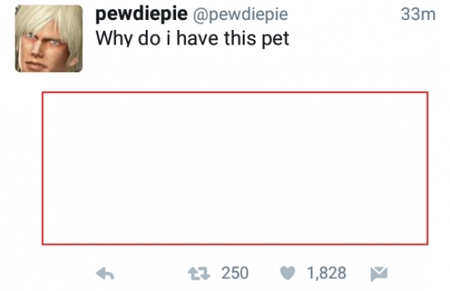Open the bold pewdiepie display name
Viewport: 450px width, 291px height.
142,14
